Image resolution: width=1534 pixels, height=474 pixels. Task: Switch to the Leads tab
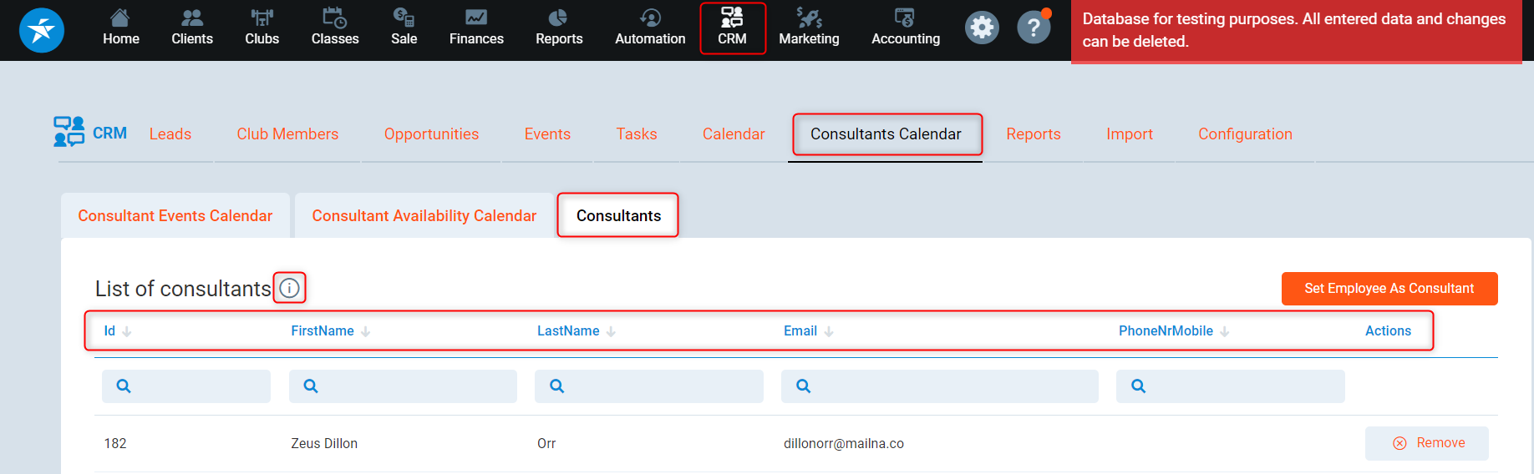[170, 134]
